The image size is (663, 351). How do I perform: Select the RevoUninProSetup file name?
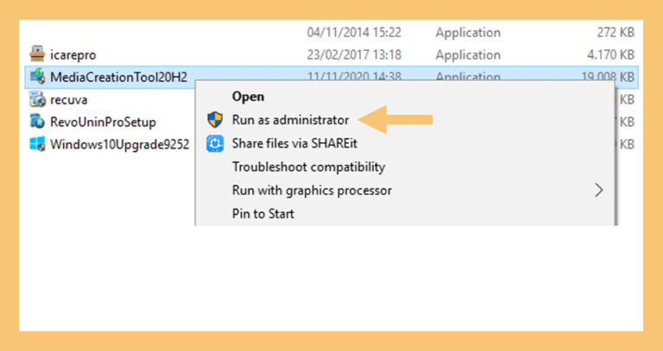[104, 122]
